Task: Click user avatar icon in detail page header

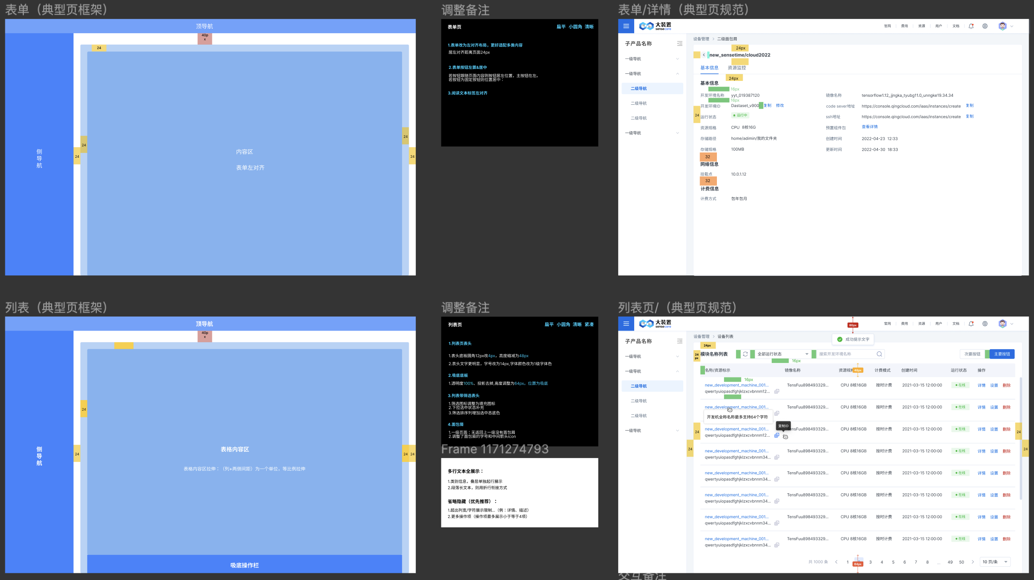Action: pos(1002,26)
